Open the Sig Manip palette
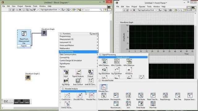The width and height of the screenshot is (198, 111). [x=66, y=80]
